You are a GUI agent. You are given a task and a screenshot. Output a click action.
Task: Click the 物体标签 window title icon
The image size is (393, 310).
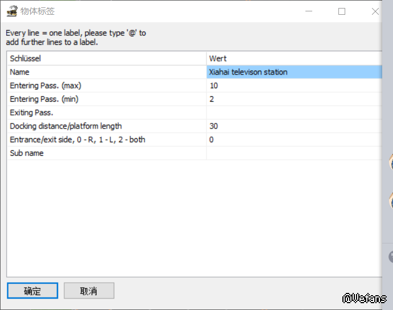[12, 11]
